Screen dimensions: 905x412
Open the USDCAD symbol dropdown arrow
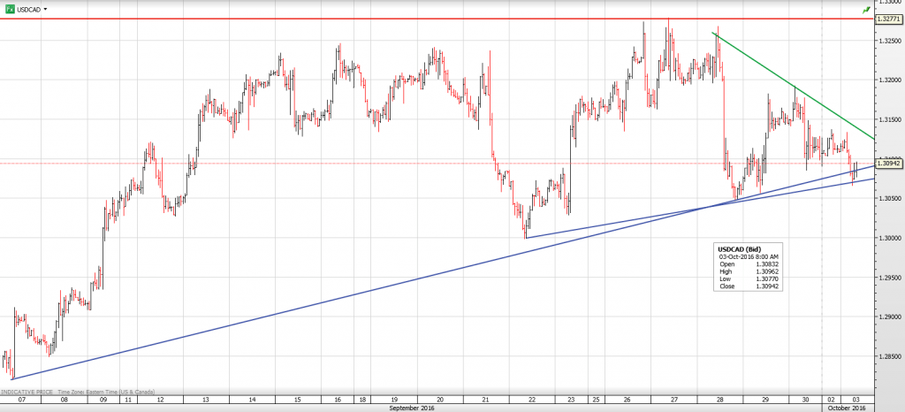[46, 9]
